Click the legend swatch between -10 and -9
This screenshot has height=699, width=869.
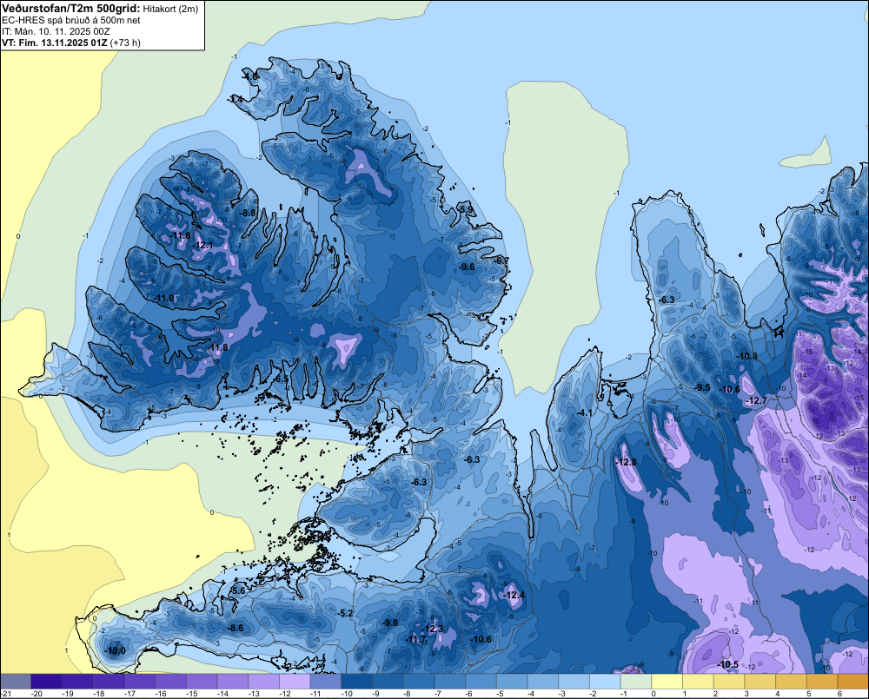[x=357, y=682]
